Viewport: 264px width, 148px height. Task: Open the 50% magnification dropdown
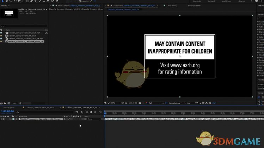click(x=116, y=103)
